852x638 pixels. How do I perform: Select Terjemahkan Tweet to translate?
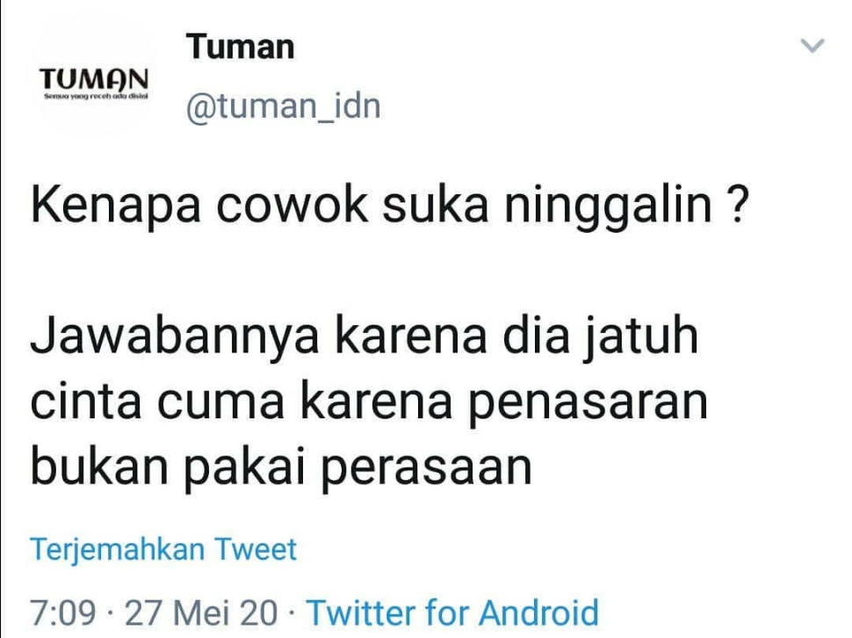[x=163, y=549]
